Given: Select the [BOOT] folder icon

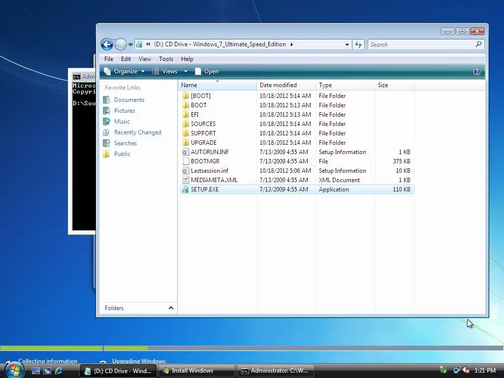Looking at the screenshot, I should click(x=186, y=96).
